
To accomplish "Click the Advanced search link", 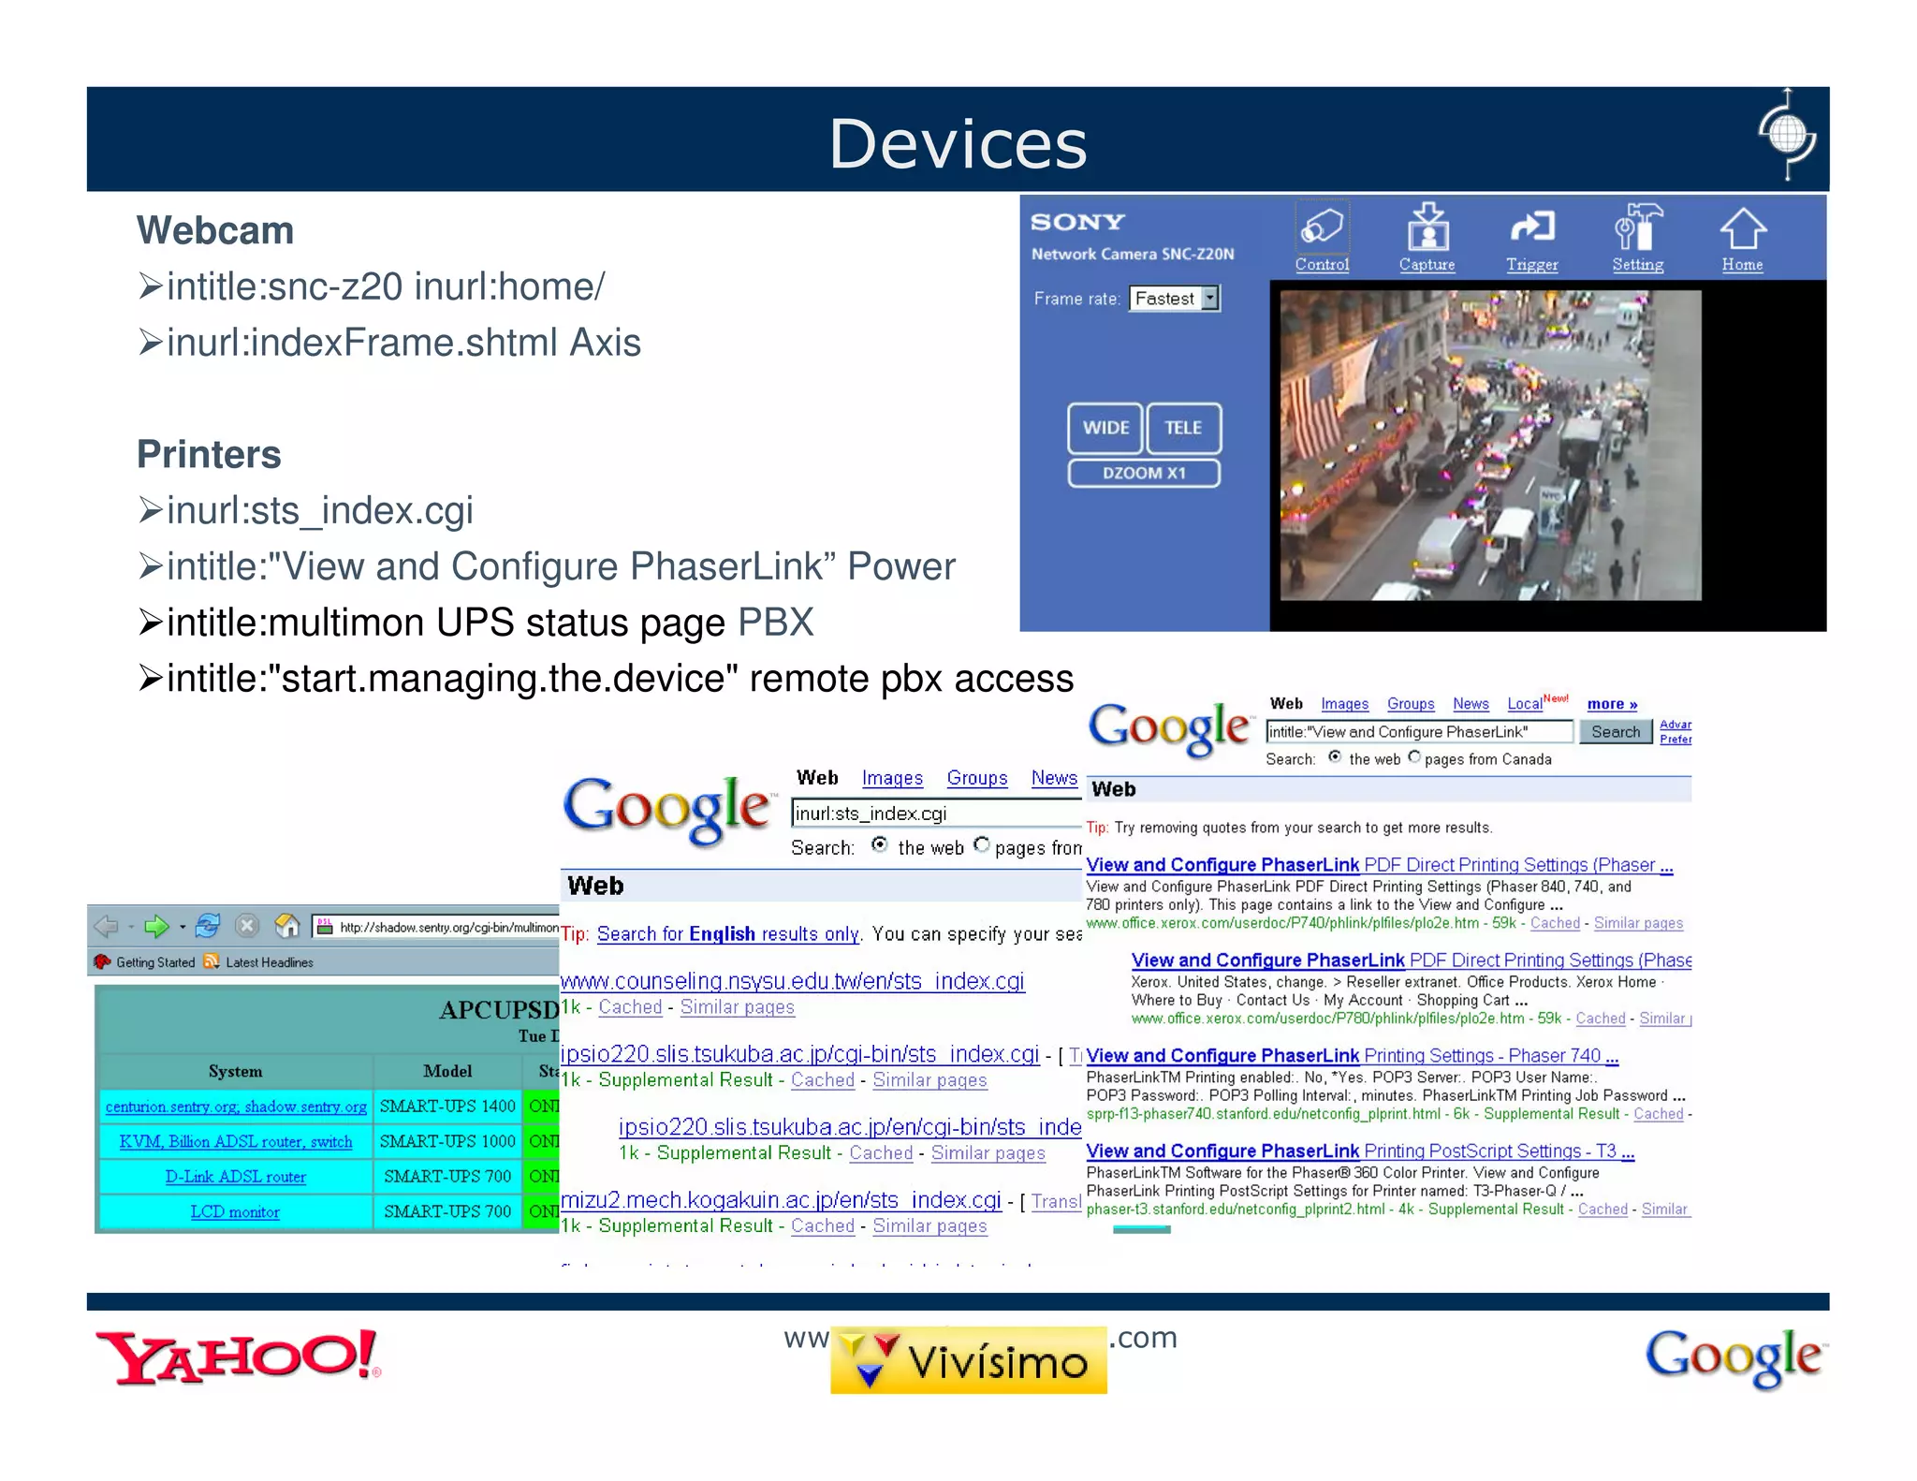I will pyautogui.click(x=1676, y=725).
